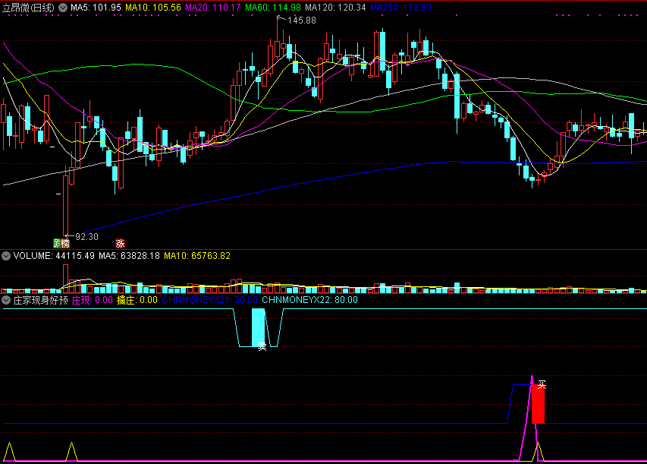The width and height of the screenshot is (647, 464).
Task: Click the 145.88 high price marker
Action: [x=301, y=21]
